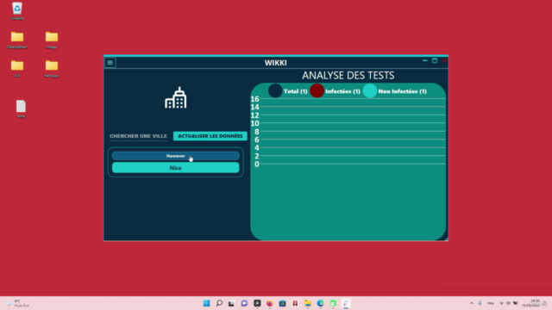
Task: Select the DesktopMain folder on desktop
Action: click(17, 40)
